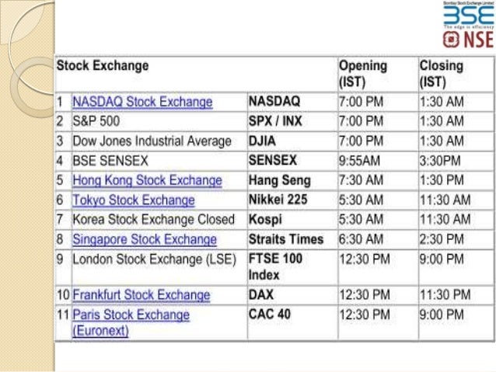Select the Dow Jones Industrial Average row
Image resolution: width=496 pixels, height=372 pixels.
coord(152,141)
